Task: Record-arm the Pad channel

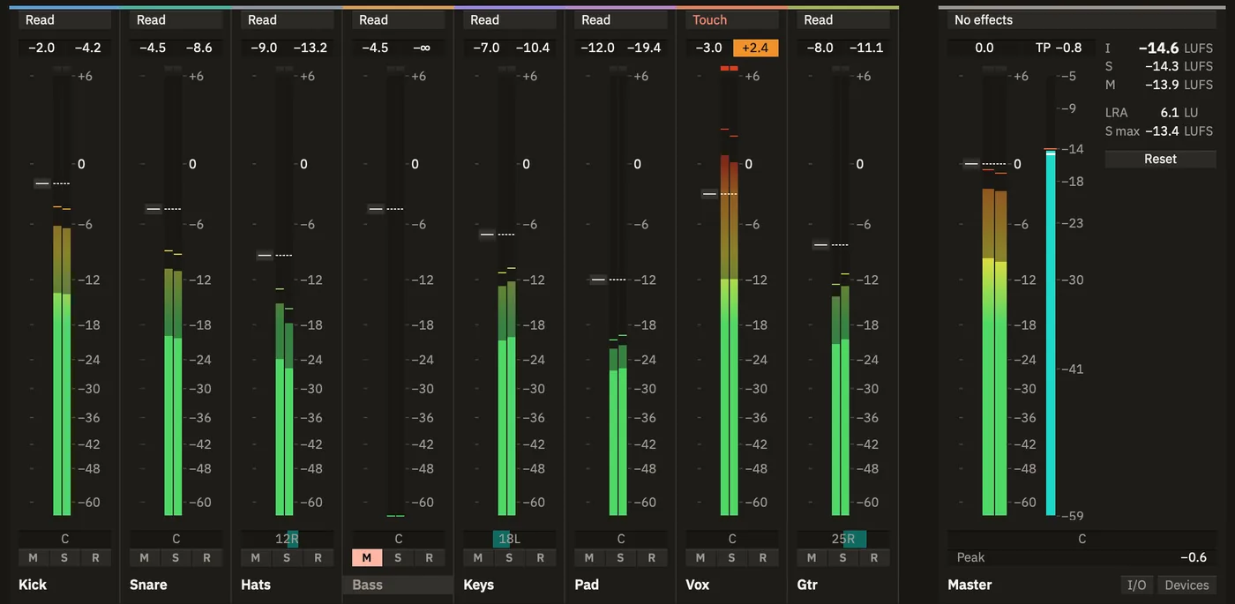Action: coord(651,557)
